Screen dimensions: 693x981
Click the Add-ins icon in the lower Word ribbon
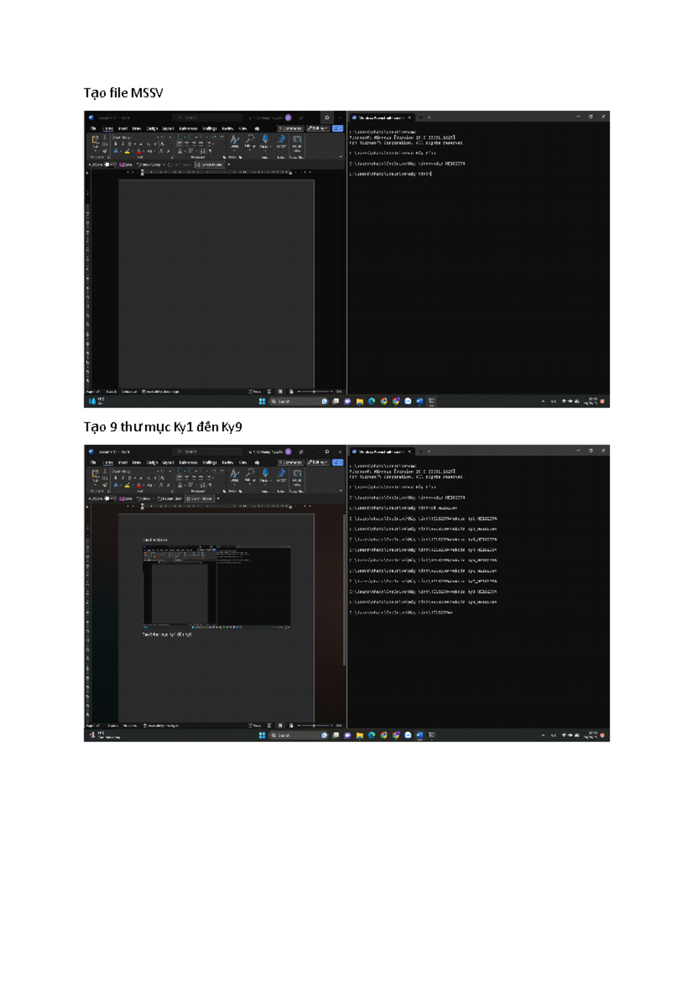click(x=297, y=474)
